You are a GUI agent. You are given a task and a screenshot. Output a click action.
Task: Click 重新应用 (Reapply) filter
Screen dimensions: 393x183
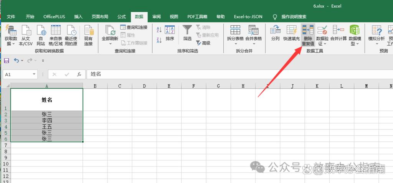207,35
